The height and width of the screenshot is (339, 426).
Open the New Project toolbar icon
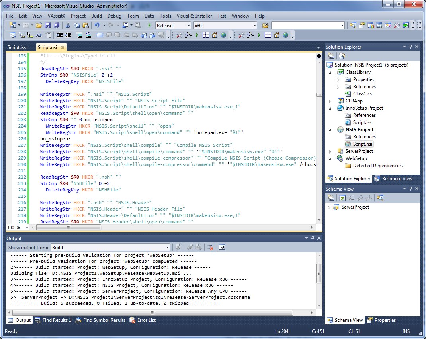(x=13, y=25)
